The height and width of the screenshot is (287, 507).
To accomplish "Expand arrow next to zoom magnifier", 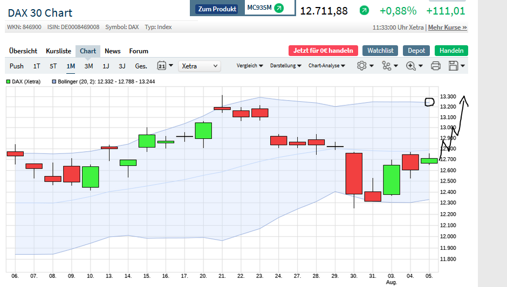I will [x=421, y=66].
